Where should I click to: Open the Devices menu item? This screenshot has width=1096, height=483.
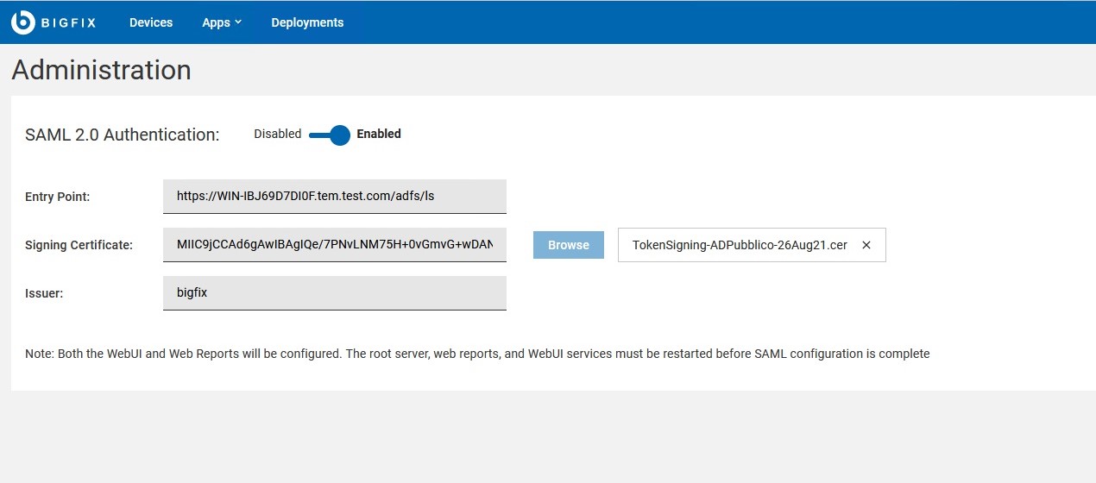(x=151, y=22)
